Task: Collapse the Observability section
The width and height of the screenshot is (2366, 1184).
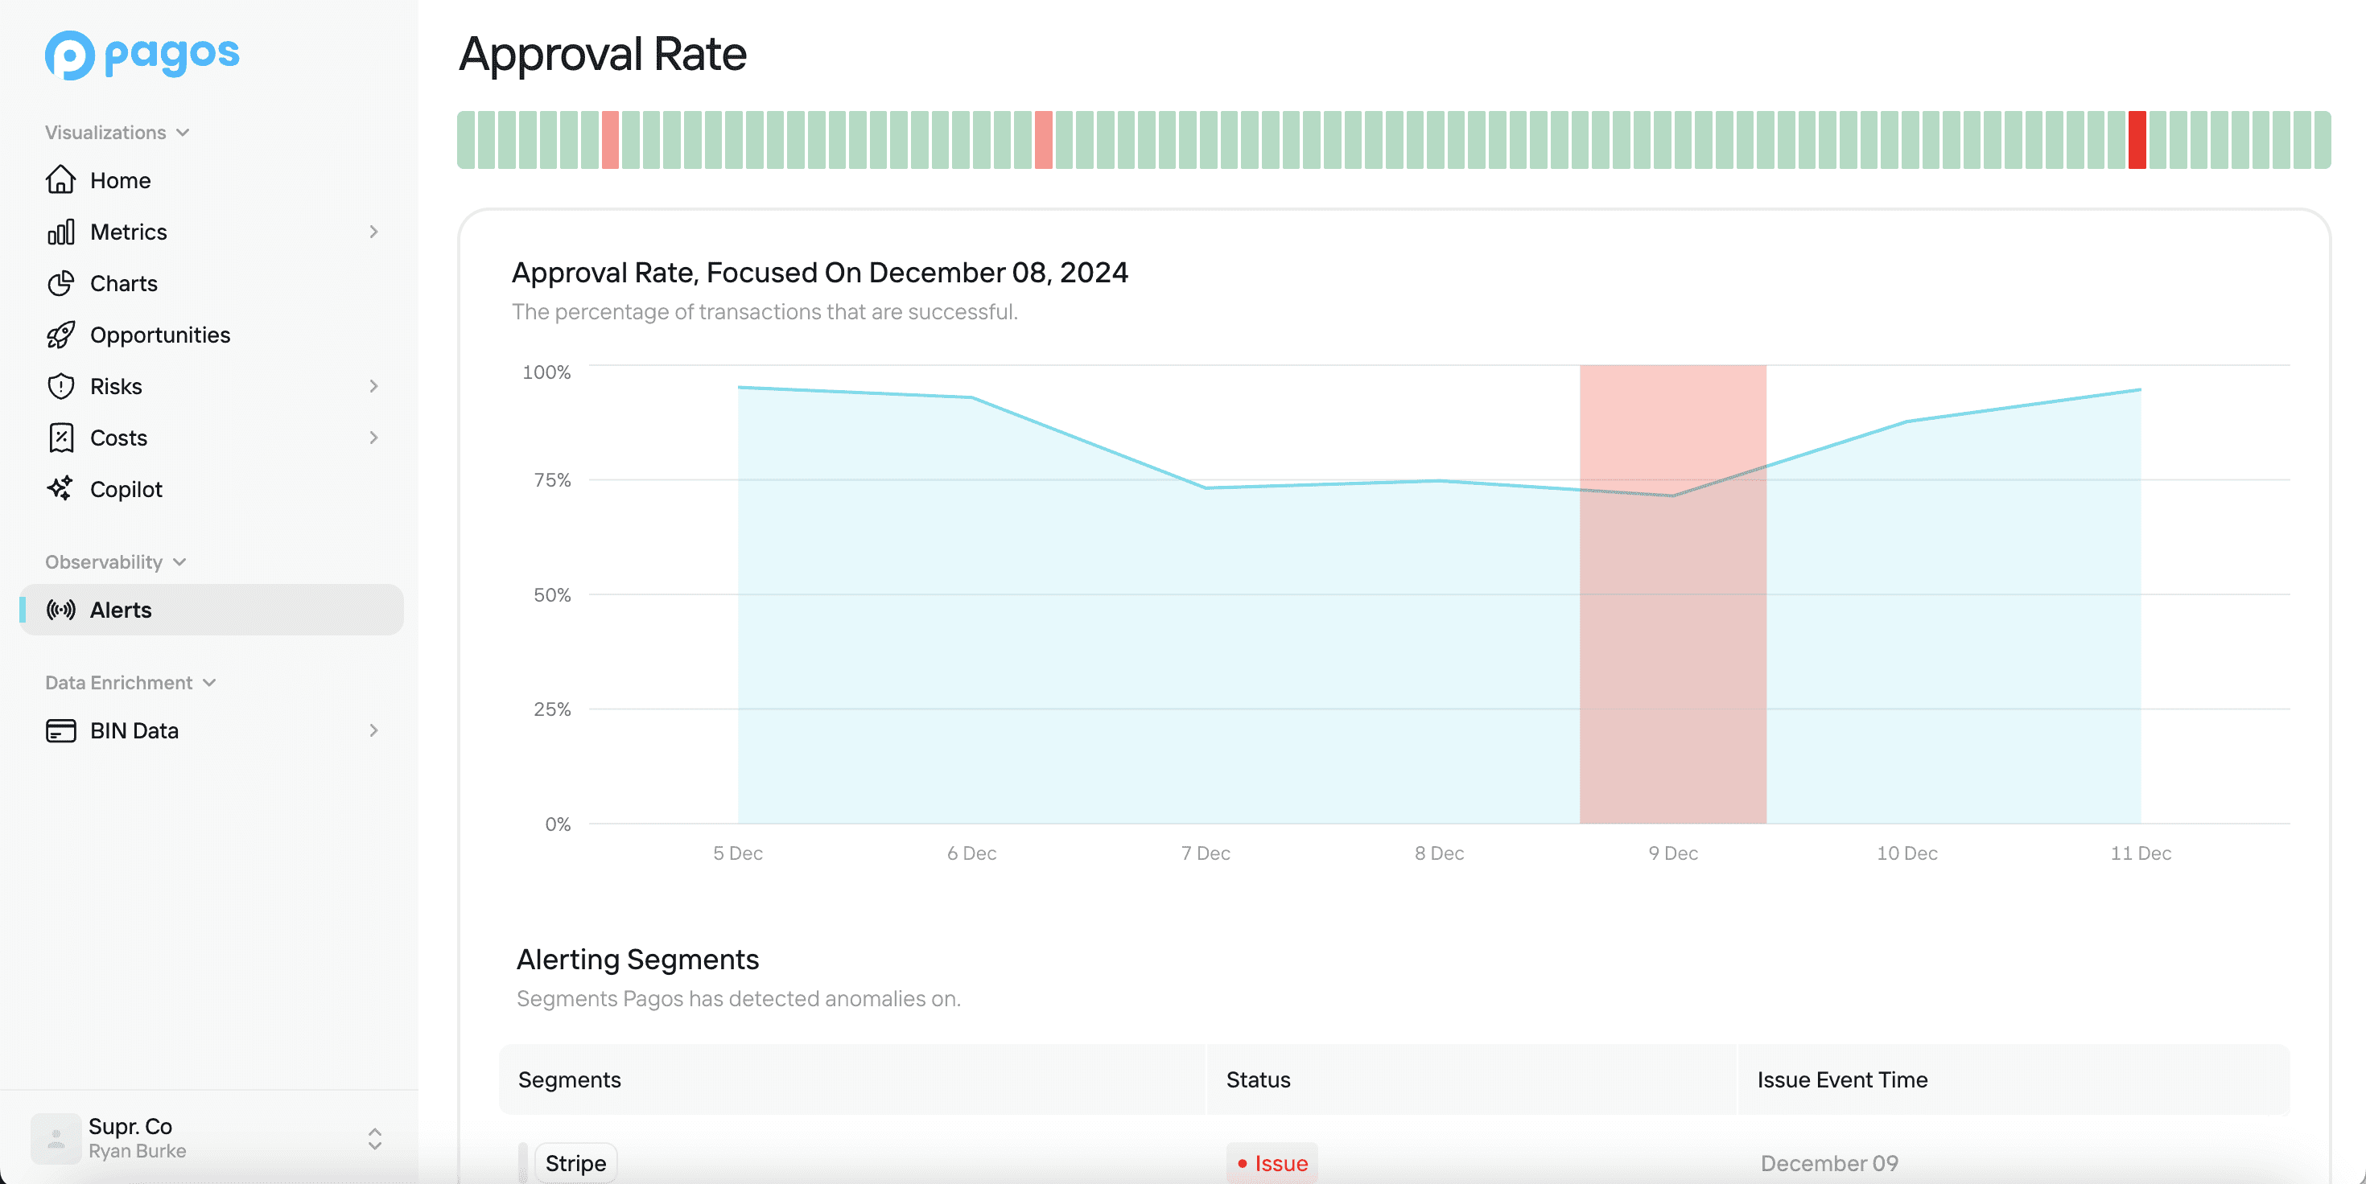Action: 180,561
